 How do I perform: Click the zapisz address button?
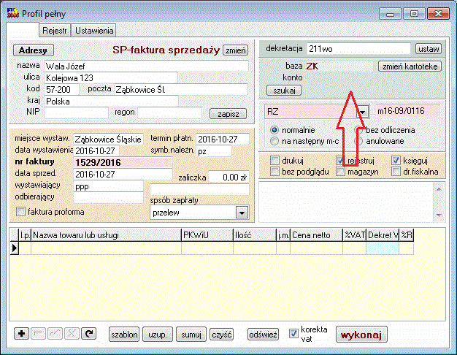tap(228, 114)
